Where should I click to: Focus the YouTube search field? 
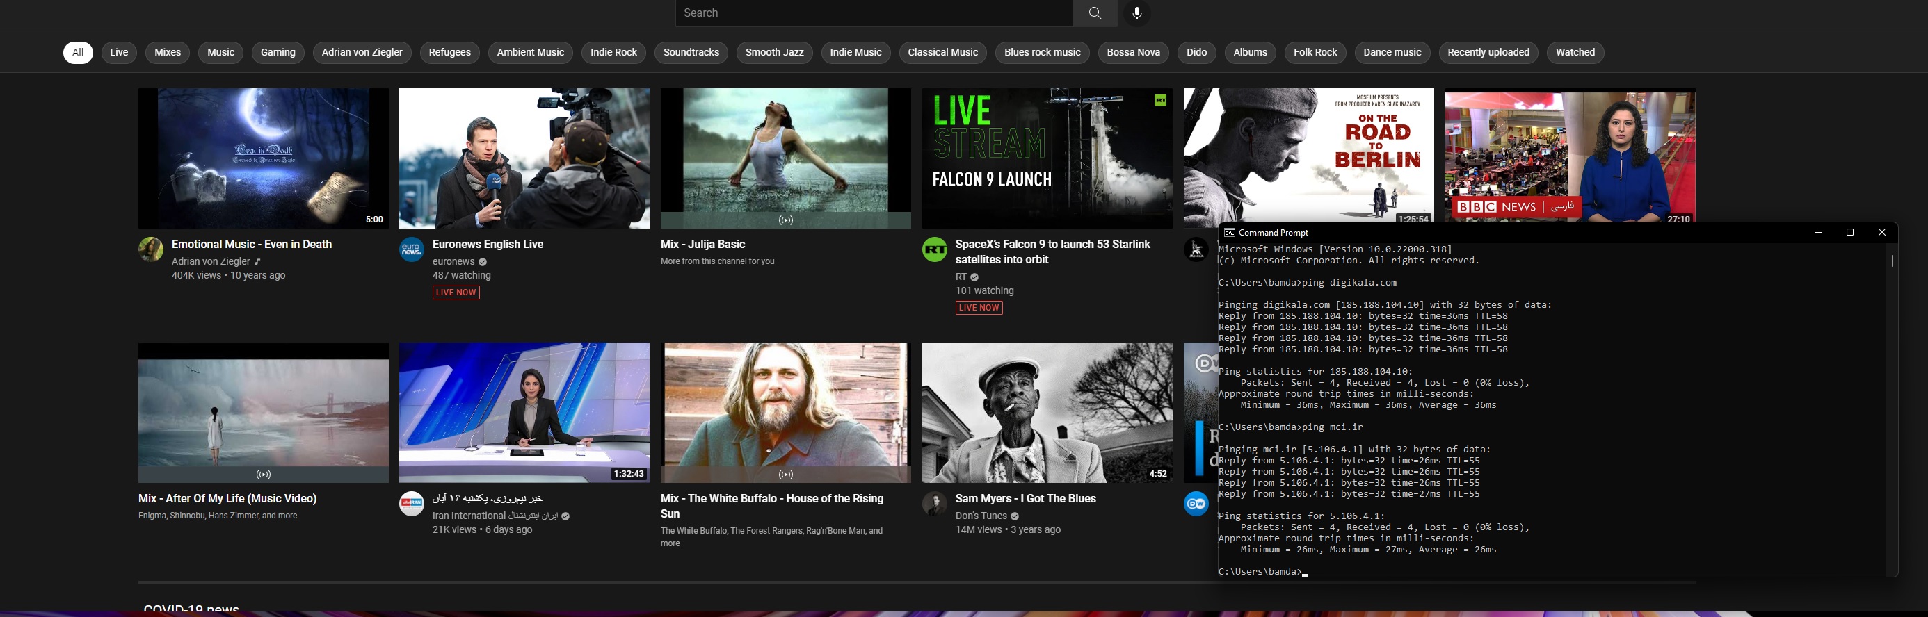(874, 13)
